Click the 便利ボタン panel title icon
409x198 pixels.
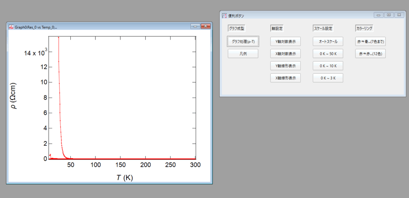224,16
